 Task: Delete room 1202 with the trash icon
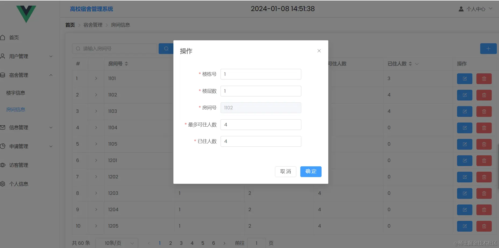pos(484,177)
